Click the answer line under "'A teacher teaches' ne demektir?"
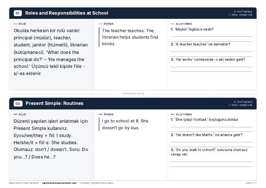 point(211,52)
